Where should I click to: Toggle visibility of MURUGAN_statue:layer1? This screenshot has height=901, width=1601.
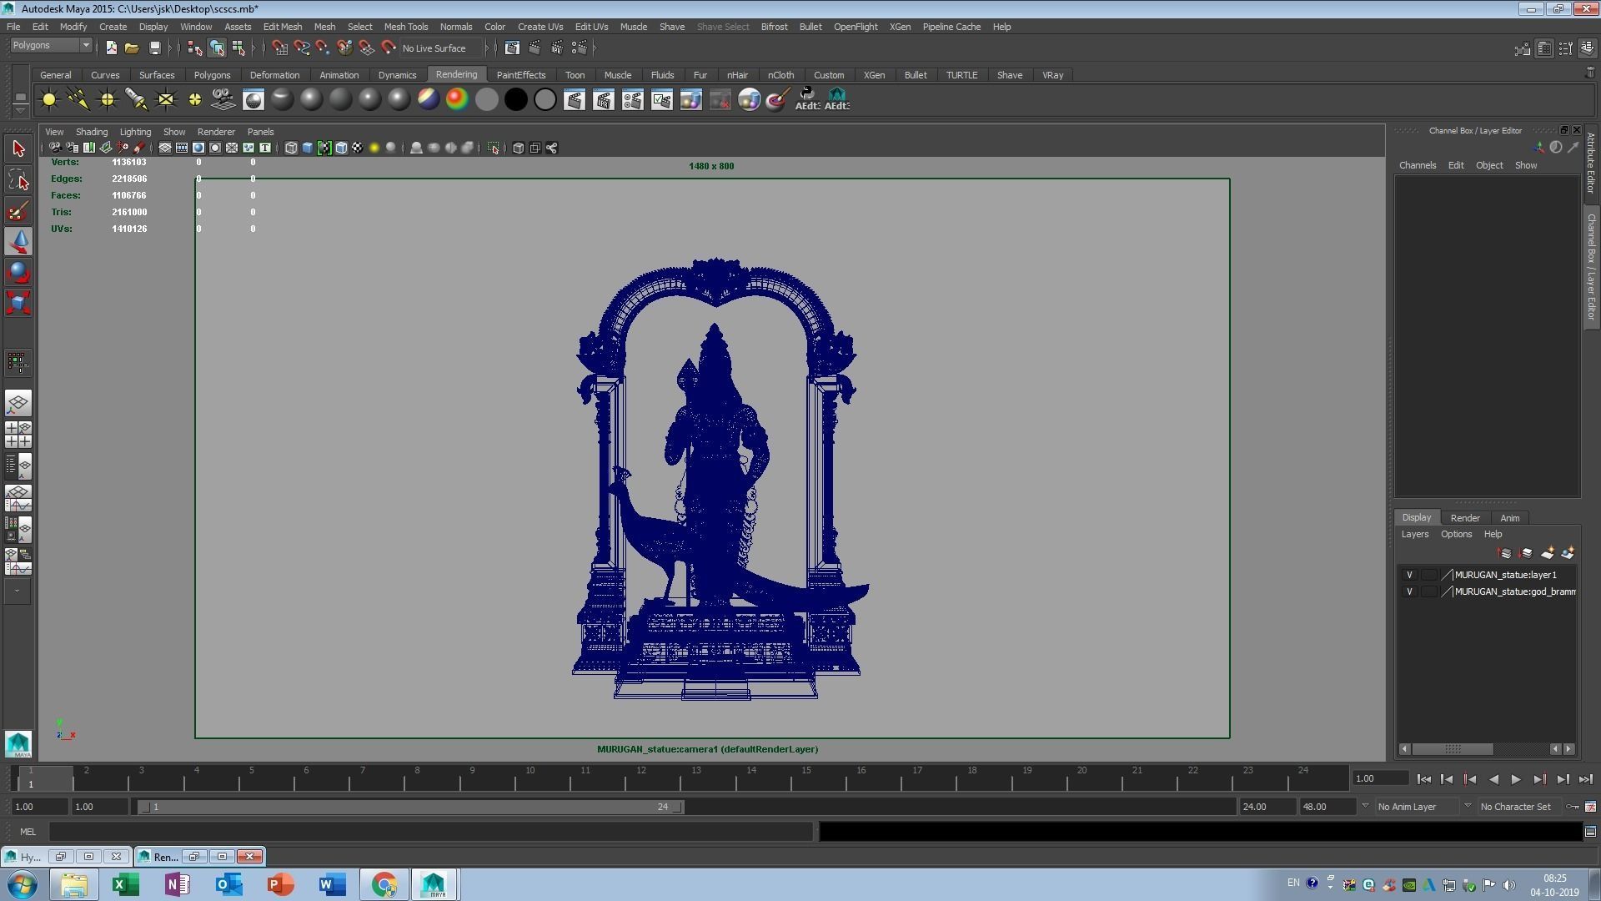click(1409, 575)
